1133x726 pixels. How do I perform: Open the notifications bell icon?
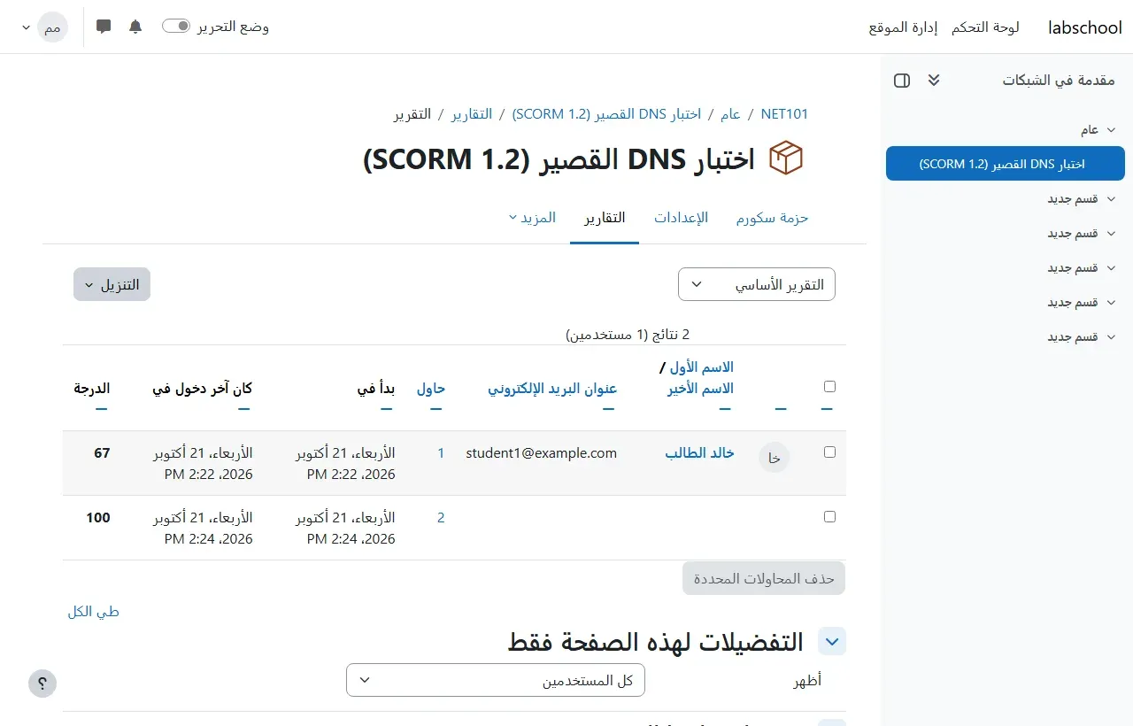[135, 27]
